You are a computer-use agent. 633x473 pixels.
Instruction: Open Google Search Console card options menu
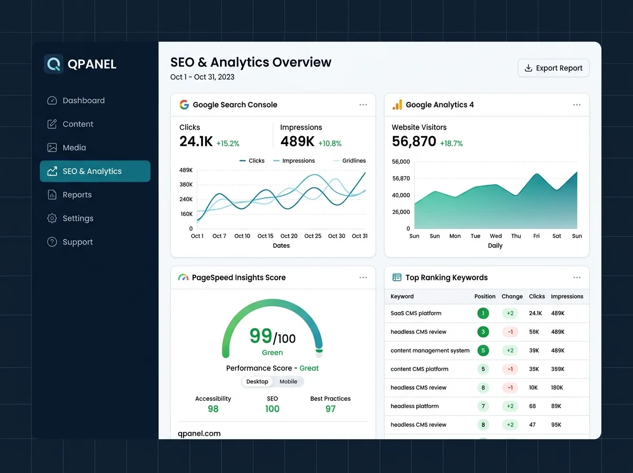pyautogui.click(x=363, y=105)
